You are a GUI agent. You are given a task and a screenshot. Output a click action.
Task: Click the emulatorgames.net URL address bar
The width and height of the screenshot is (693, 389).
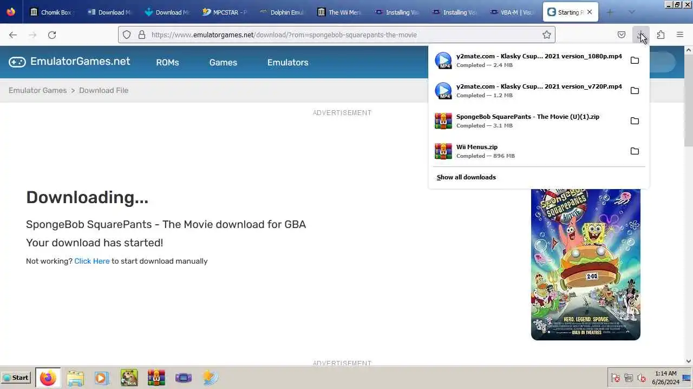pyautogui.click(x=336, y=35)
